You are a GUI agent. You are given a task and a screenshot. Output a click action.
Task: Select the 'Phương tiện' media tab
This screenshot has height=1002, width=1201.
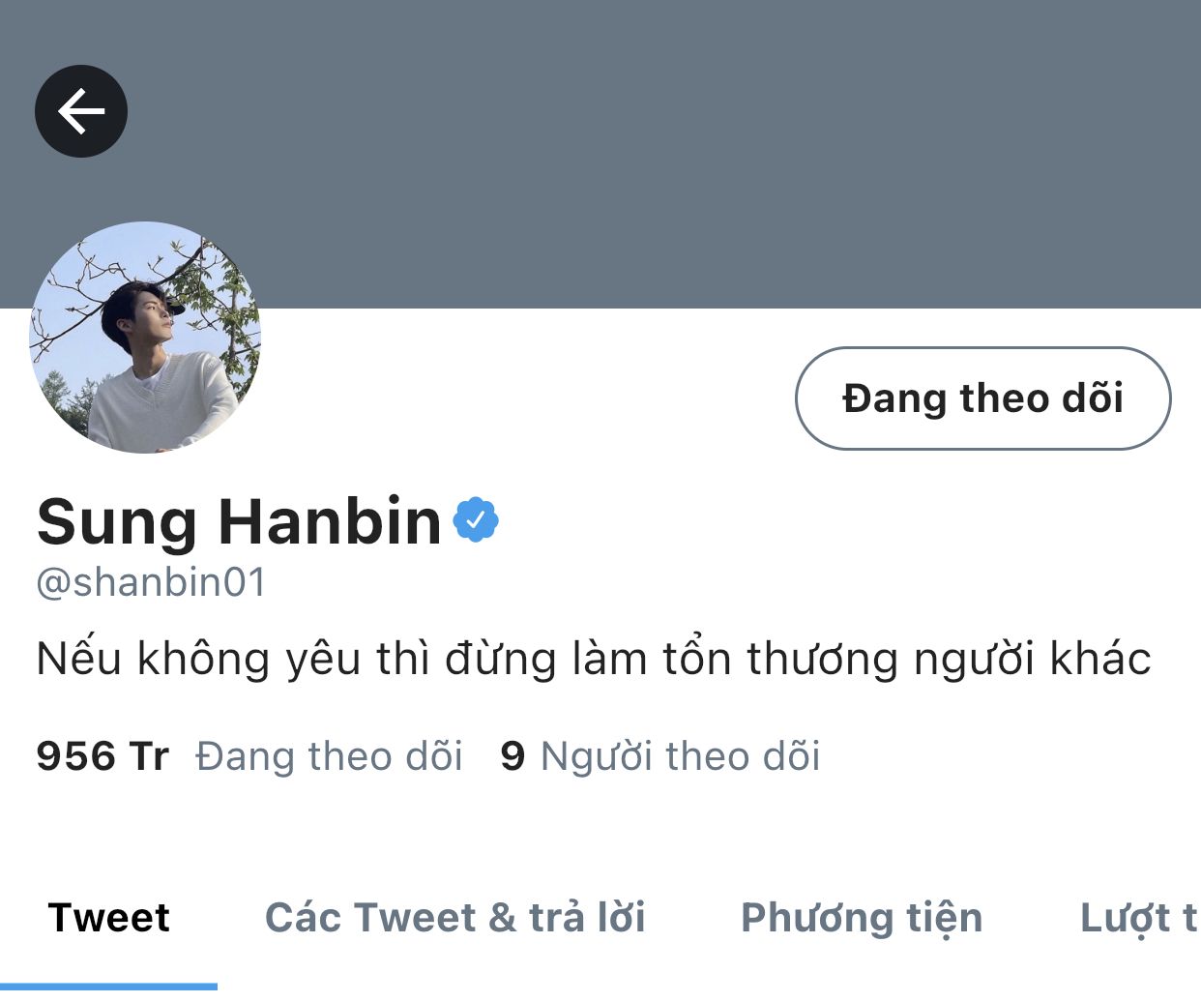tap(862, 918)
